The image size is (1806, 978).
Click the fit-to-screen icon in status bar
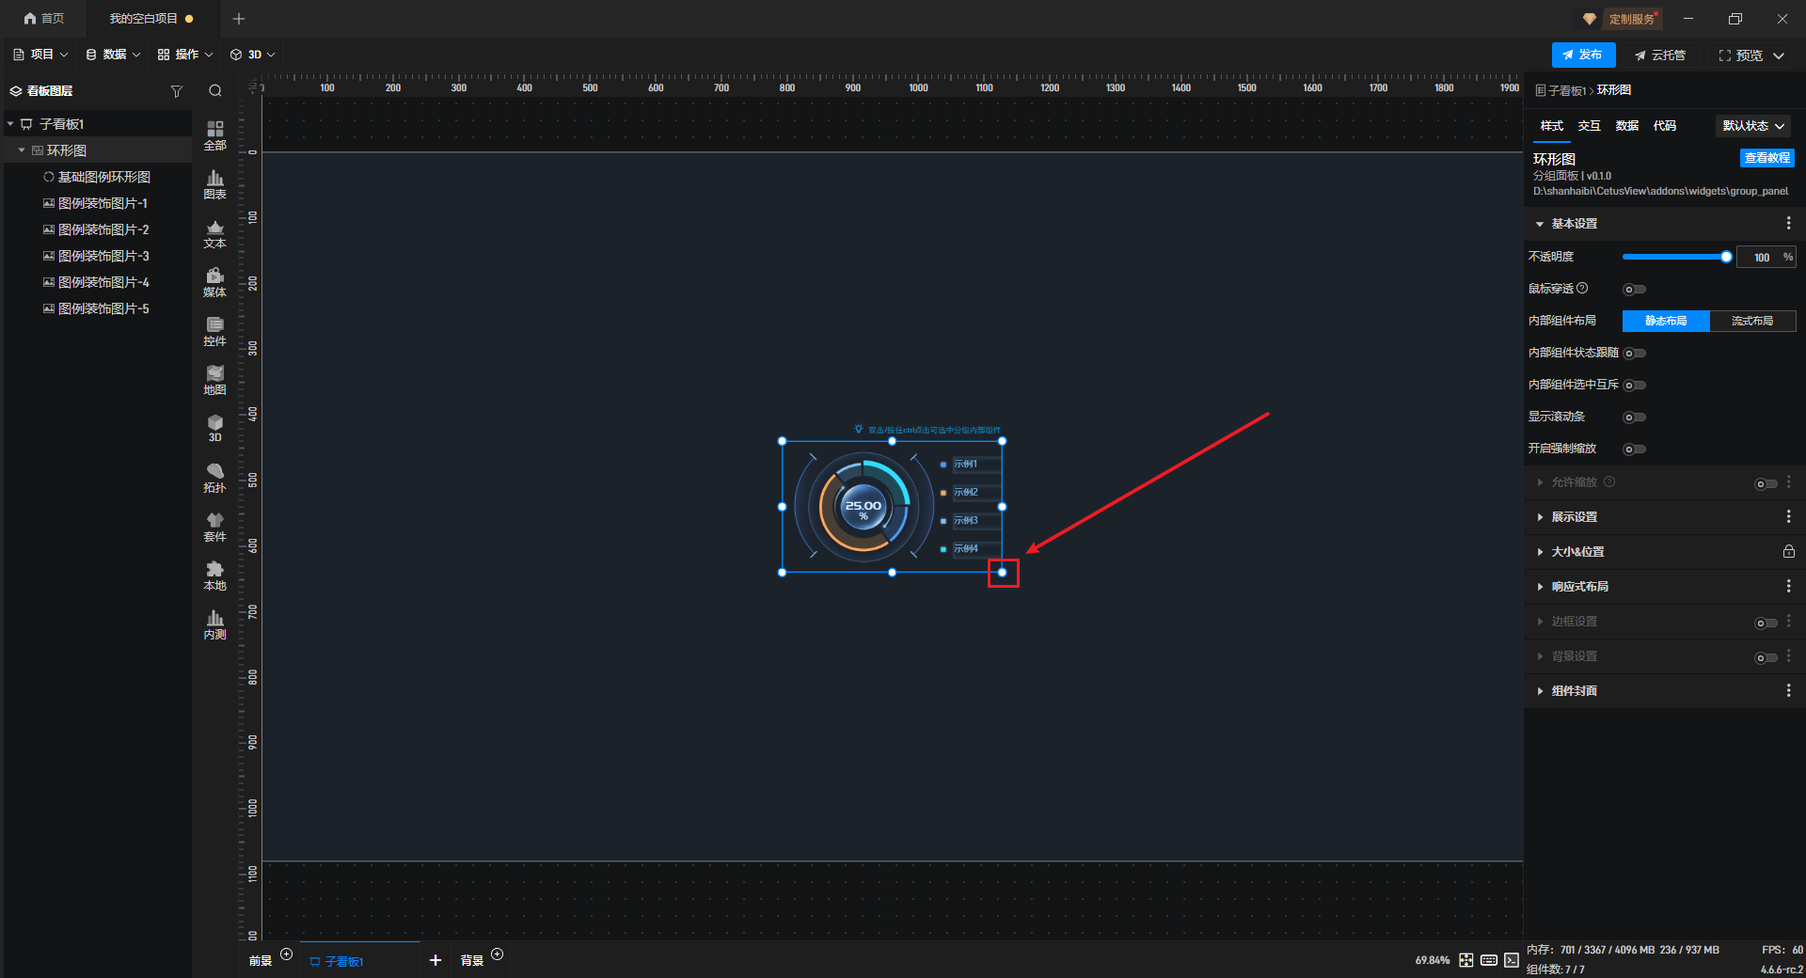[x=1466, y=960]
